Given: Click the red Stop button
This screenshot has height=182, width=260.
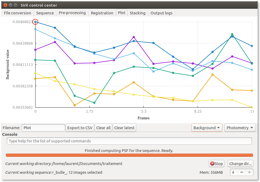Looking at the screenshot, I should tap(216, 164).
